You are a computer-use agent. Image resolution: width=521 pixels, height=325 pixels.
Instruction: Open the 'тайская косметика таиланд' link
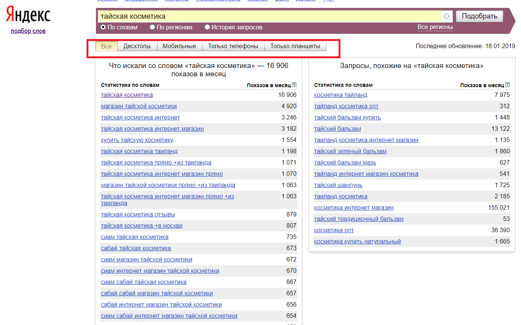click(x=139, y=151)
